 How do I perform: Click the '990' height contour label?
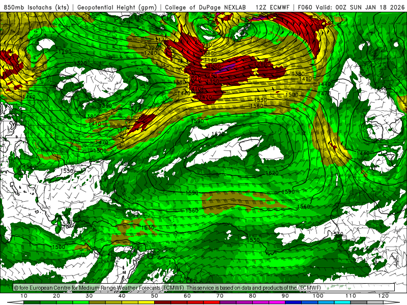207,45
